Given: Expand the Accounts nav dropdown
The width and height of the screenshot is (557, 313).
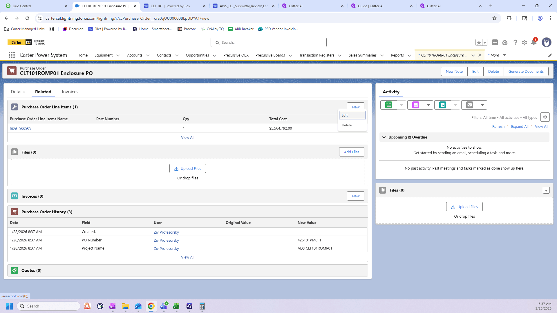Looking at the screenshot, I should point(148,55).
